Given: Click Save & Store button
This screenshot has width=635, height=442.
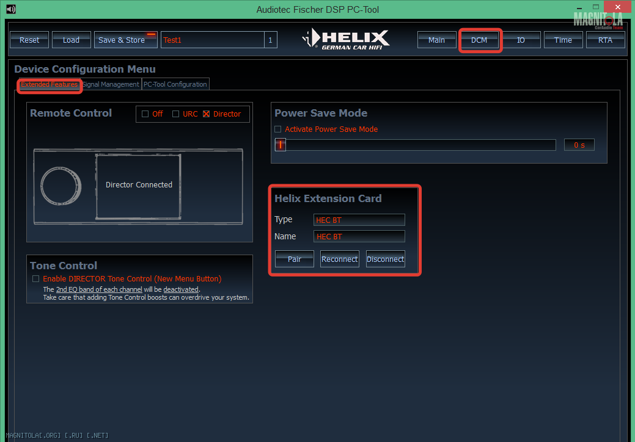Looking at the screenshot, I should point(125,40).
